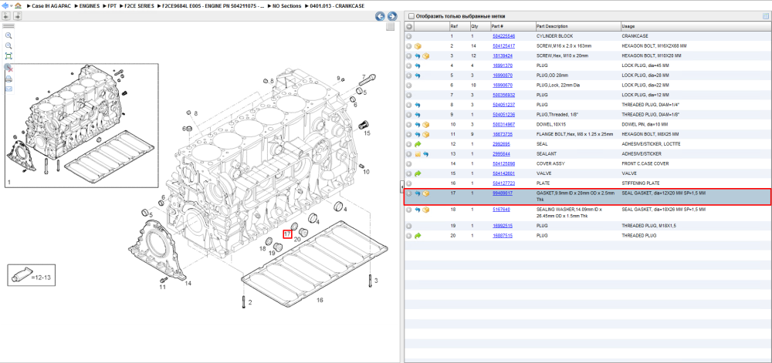The width and height of the screenshot is (772, 363).
Task: Click the package icon on the Ref 2 row
Action: [x=418, y=46]
